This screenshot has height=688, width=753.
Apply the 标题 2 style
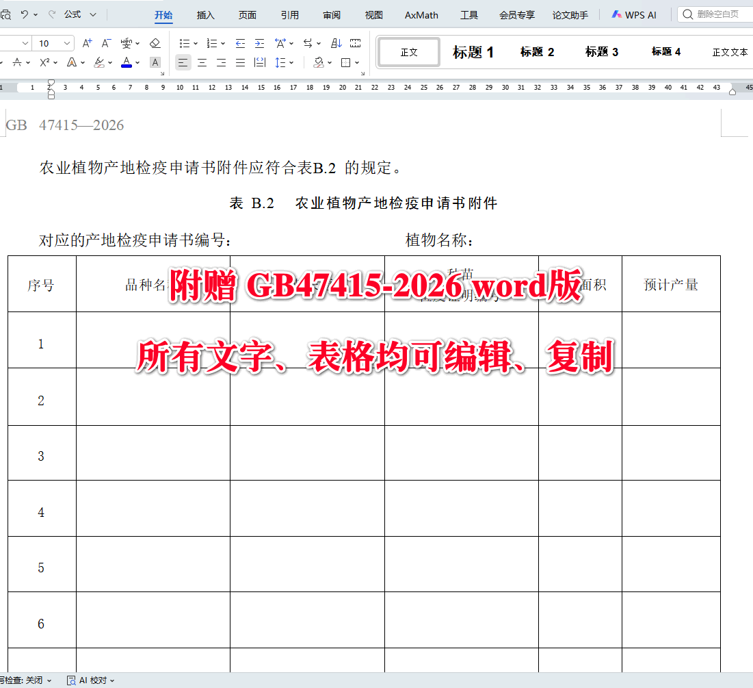537,52
